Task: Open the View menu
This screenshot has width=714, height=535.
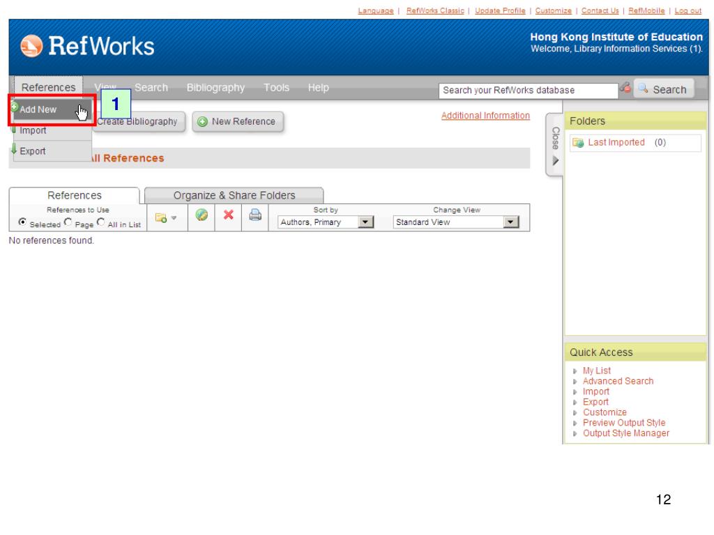Action: 105,87
